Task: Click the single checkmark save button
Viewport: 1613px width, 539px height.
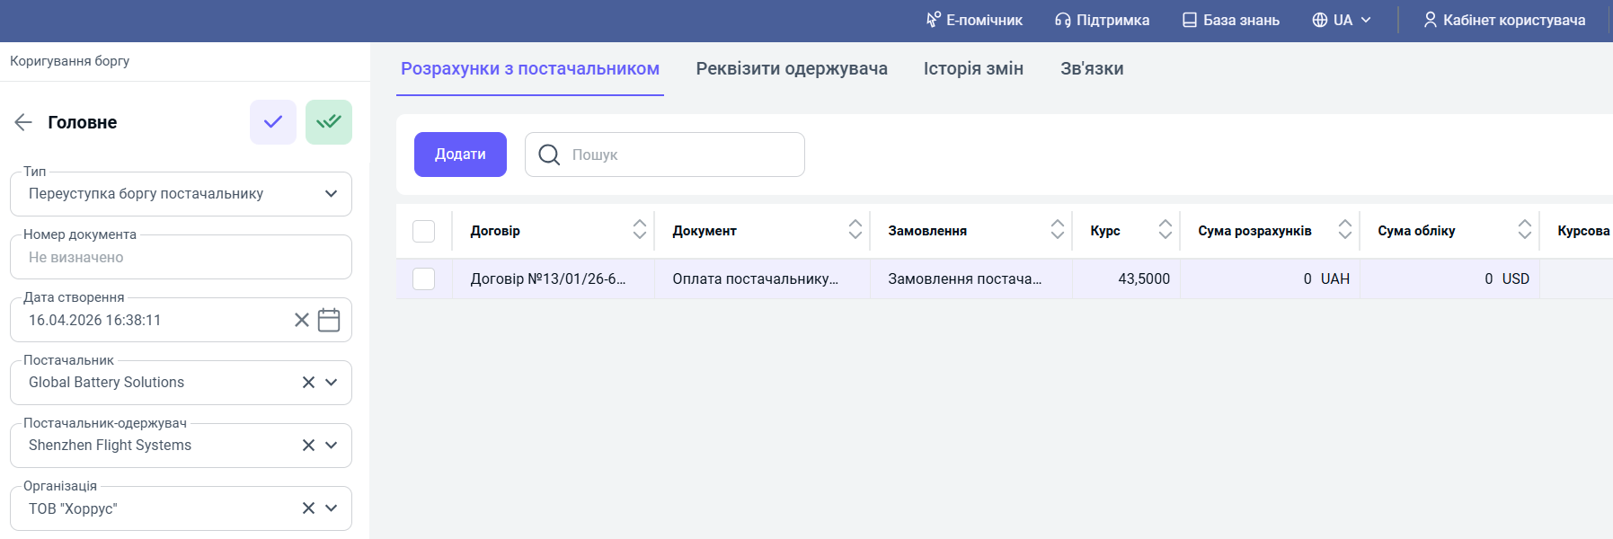Action: pos(273,122)
